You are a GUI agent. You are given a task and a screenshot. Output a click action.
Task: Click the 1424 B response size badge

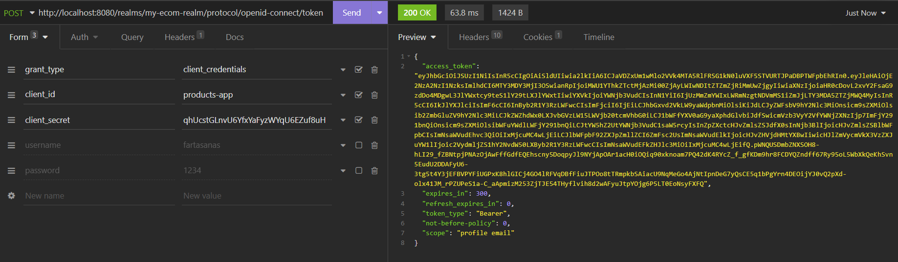pyautogui.click(x=510, y=13)
